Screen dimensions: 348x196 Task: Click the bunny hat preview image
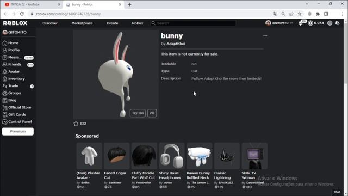[x=116, y=75]
